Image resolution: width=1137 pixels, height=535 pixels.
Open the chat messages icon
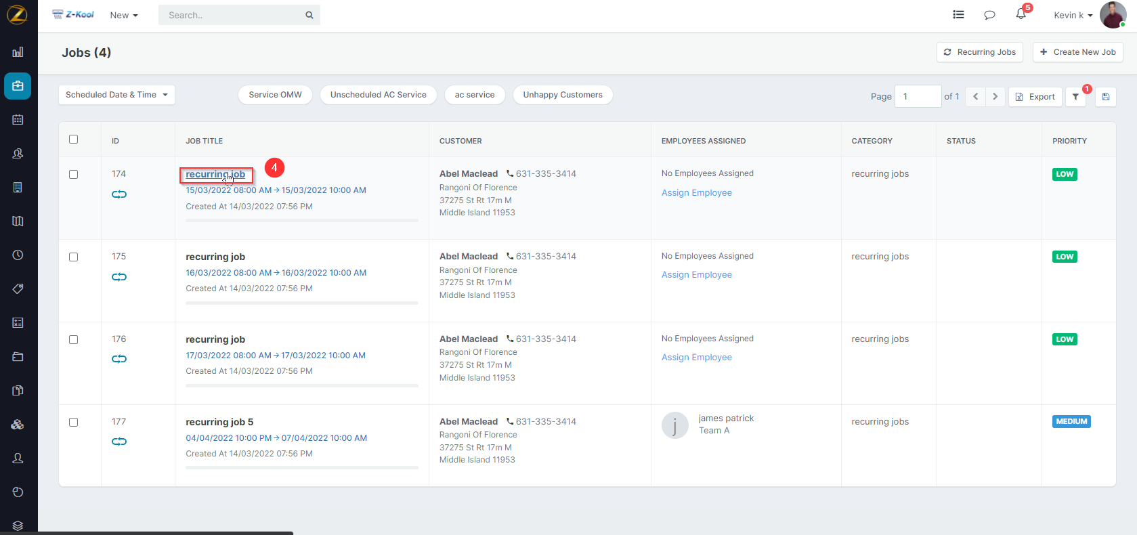989,15
